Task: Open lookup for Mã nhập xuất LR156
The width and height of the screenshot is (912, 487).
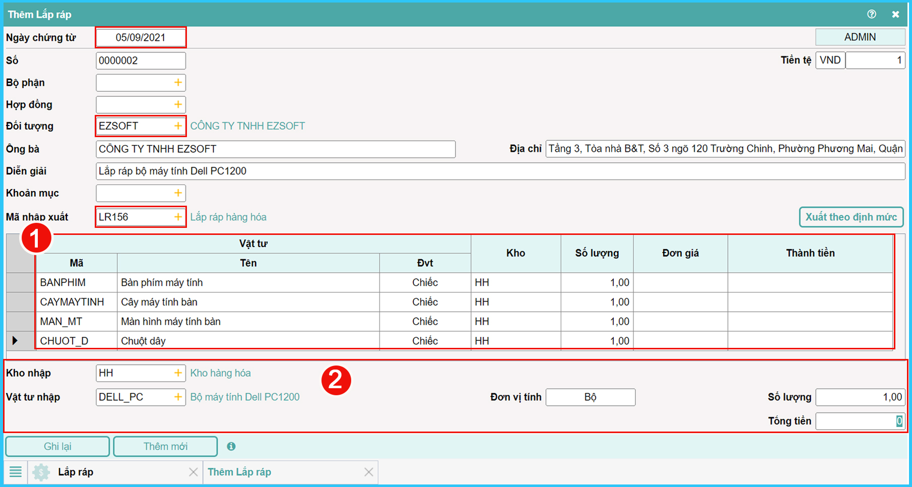Action: pos(178,217)
